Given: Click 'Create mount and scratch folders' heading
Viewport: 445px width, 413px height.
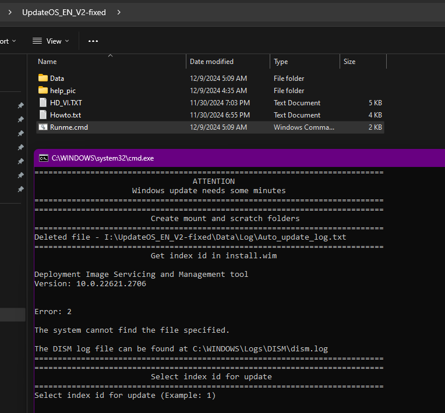Looking at the screenshot, I should tap(225, 219).
